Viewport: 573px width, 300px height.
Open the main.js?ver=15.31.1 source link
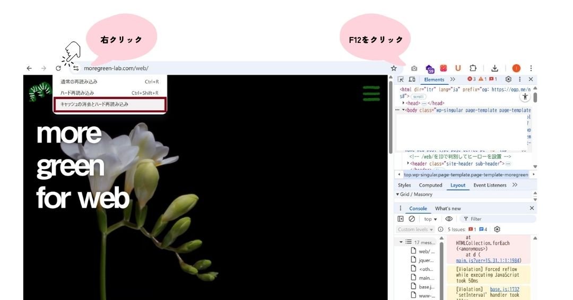(488, 260)
